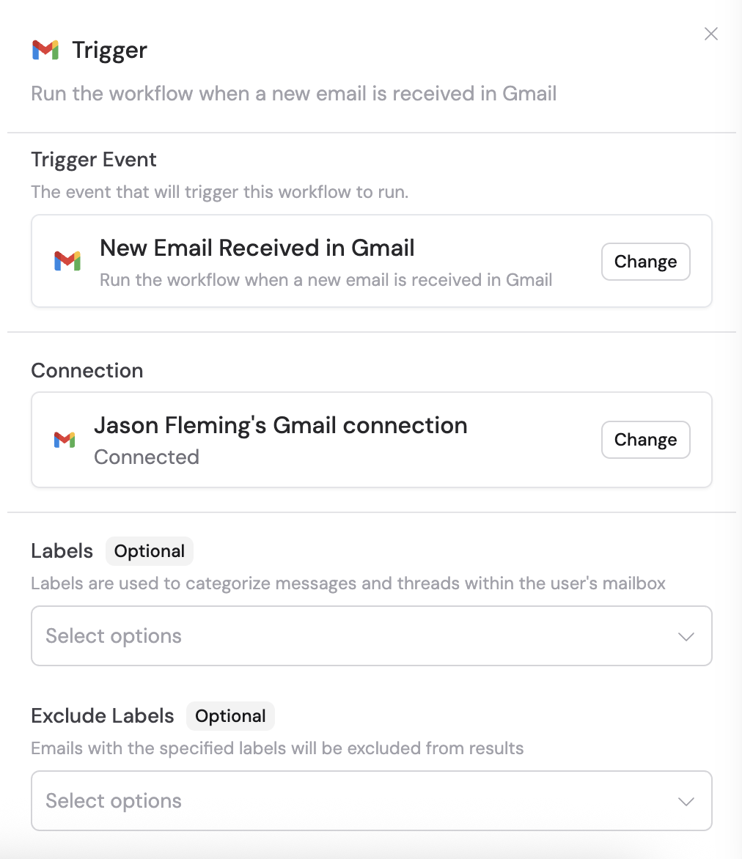
Task: Click the Trigger heading title
Action: [x=109, y=50]
